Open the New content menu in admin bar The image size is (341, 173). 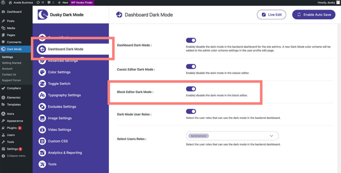click(63, 2)
